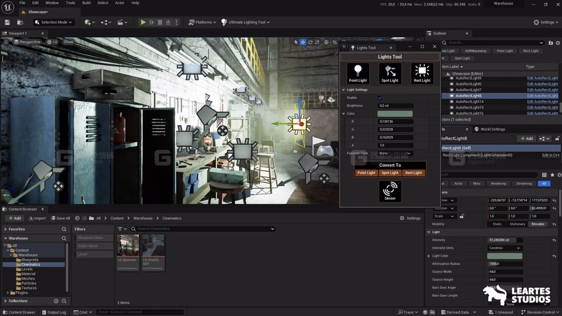Viewport: 562px width, 316px height.
Task: Expand the Collections section
Action: (6, 301)
